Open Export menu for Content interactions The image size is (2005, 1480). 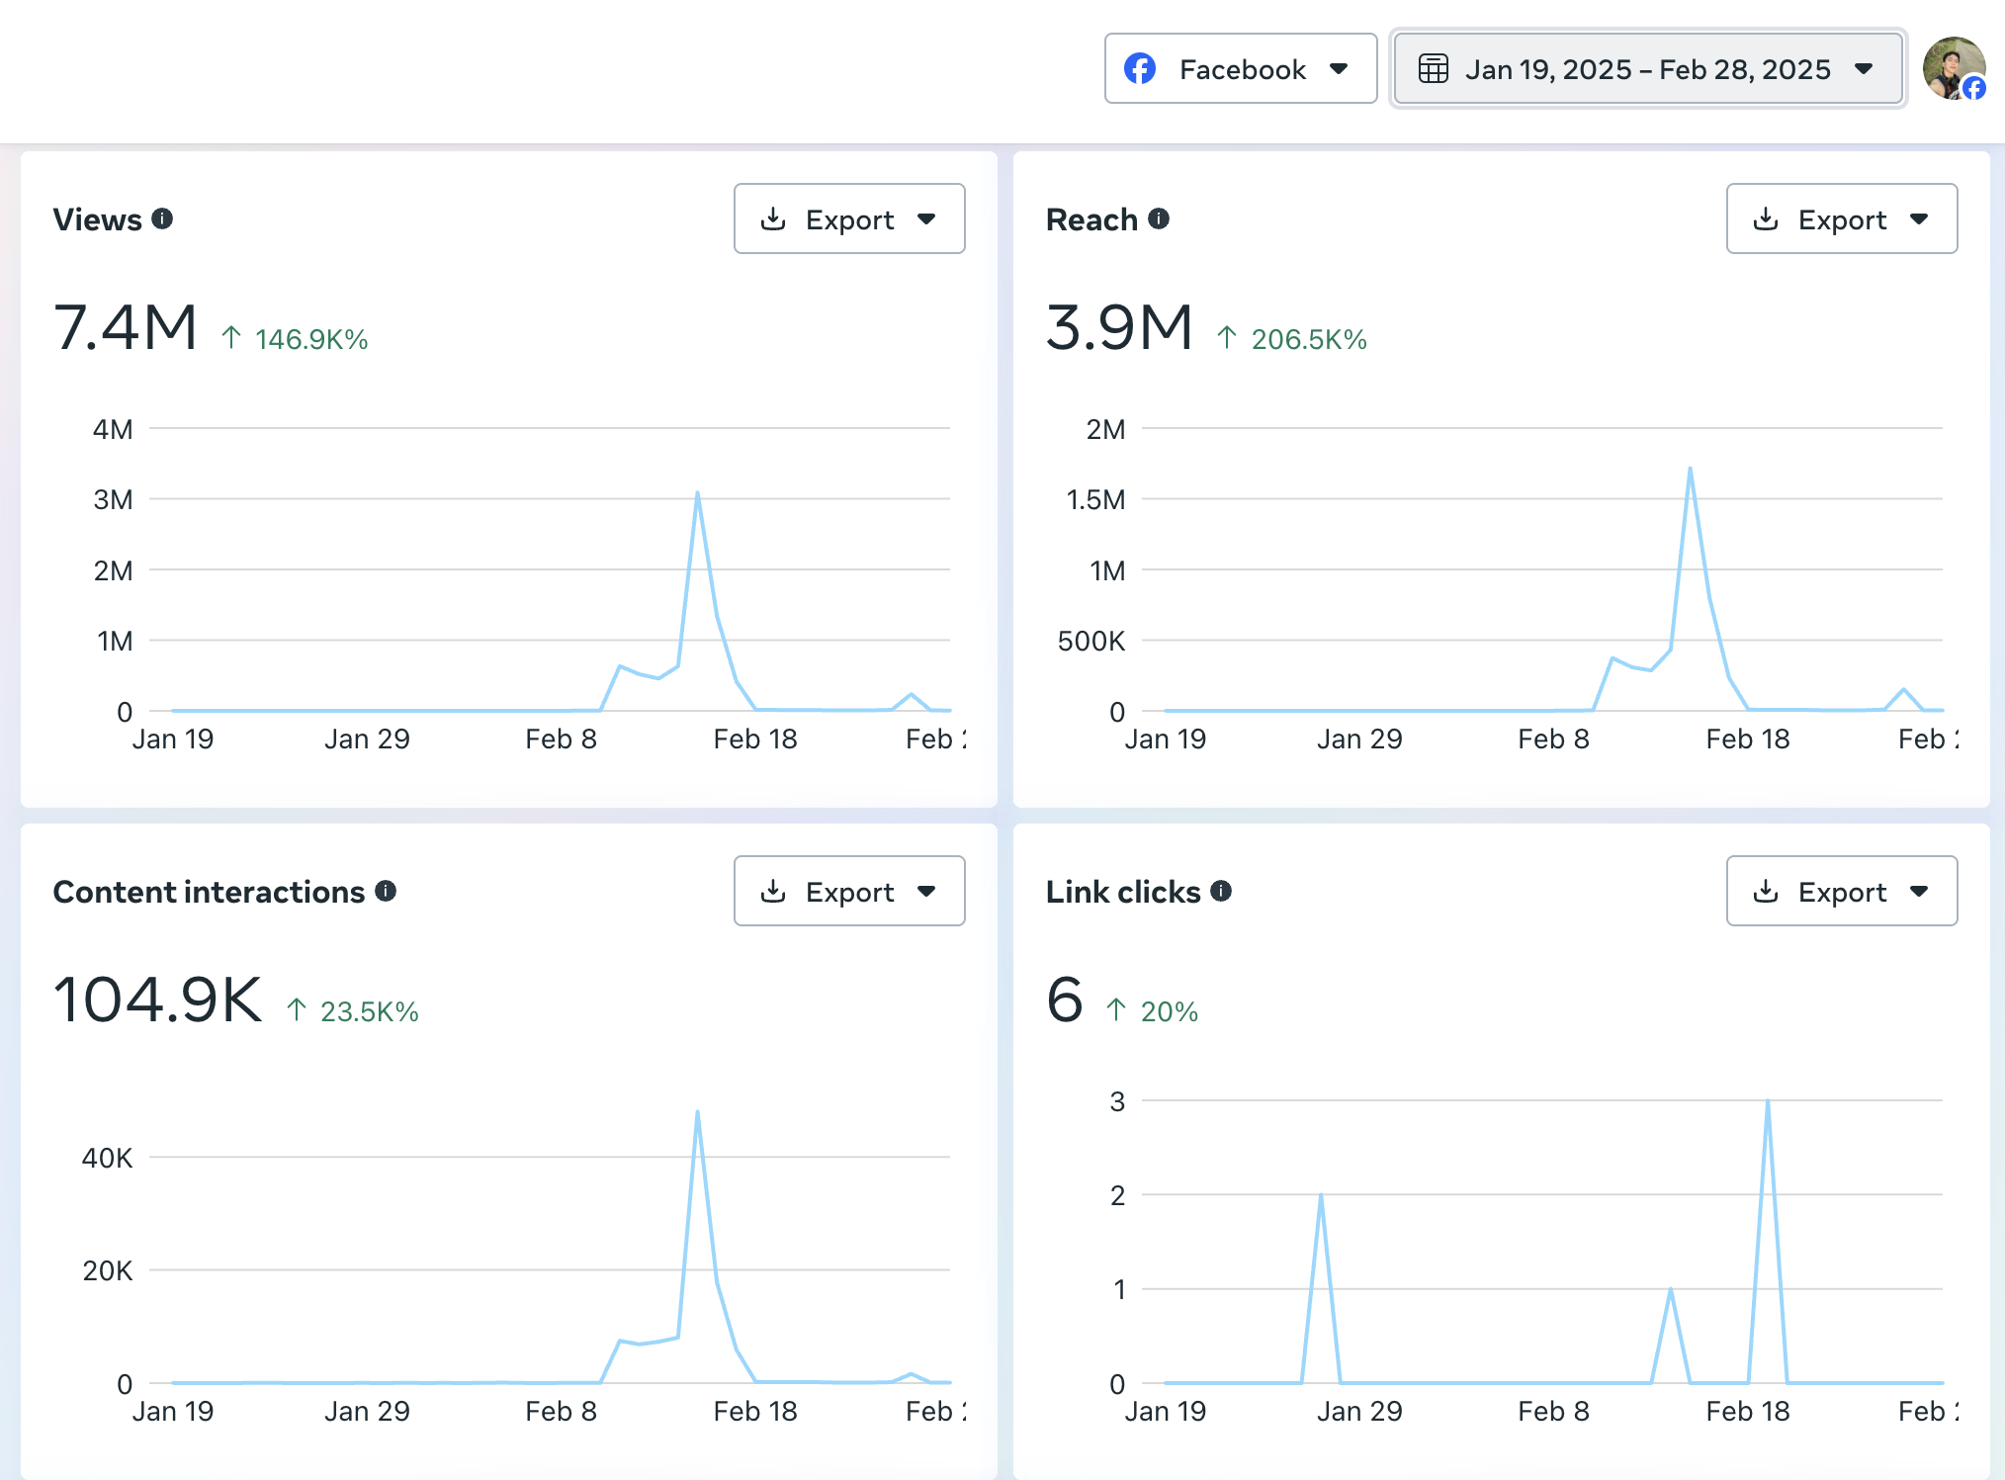coord(848,891)
